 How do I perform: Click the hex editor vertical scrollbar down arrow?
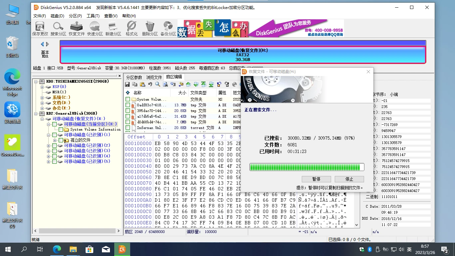tap(357, 225)
